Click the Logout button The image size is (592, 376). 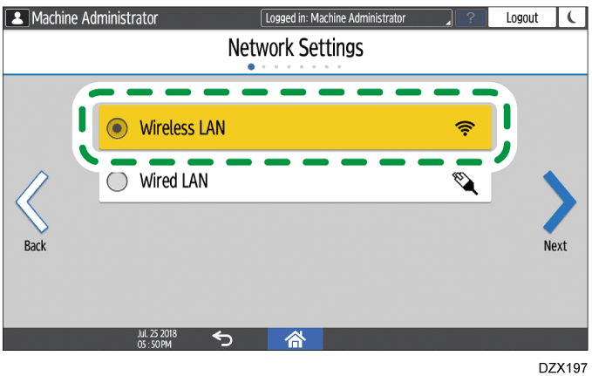pos(522,17)
